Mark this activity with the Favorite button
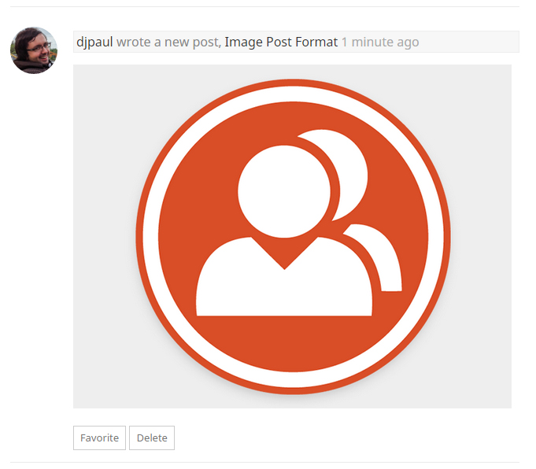Image resolution: width=536 pixels, height=469 pixels. [99, 438]
